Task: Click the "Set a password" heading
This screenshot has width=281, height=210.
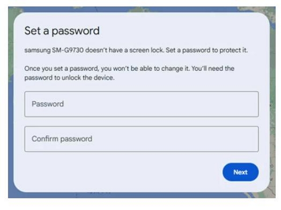Action: click(x=62, y=31)
